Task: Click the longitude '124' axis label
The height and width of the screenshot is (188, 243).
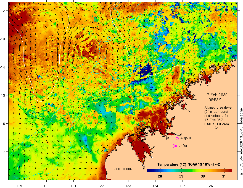Action: pyautogui.click(x=155, y=186)
